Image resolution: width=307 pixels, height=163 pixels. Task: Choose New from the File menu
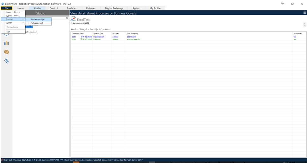click(13, 12)
